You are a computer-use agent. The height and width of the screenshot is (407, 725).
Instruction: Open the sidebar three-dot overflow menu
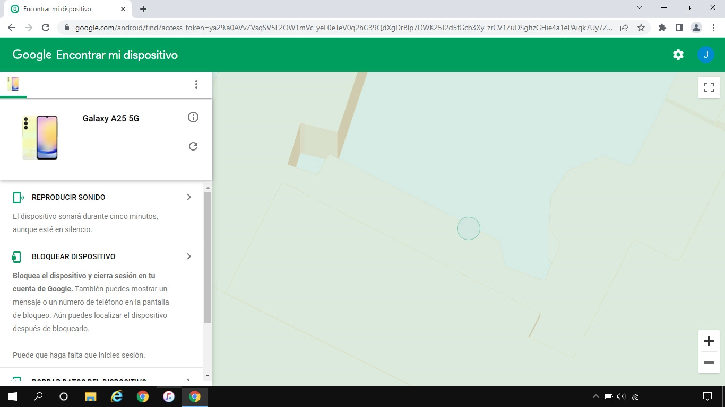(196, 84)
